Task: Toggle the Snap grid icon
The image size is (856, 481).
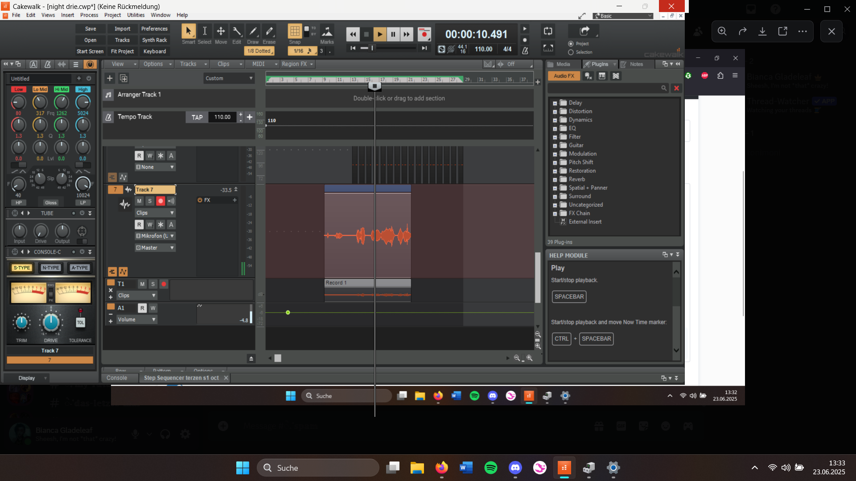Action: coord(295,31)
